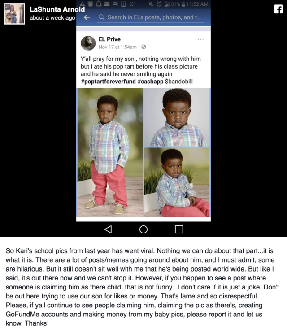Focus the 'Search in EL's posts' field
The image size is (287, 332).
pos(151,17)
